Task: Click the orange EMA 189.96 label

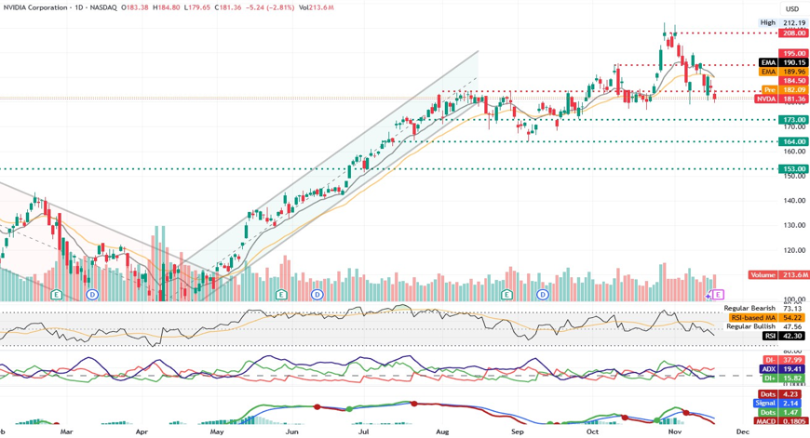Action: point(780,72)
